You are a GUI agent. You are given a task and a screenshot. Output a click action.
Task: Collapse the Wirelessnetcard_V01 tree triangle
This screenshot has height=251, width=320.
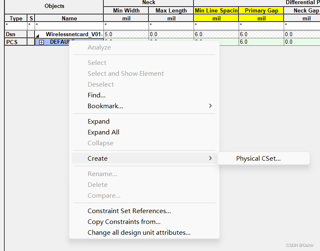tap(38, 35)
